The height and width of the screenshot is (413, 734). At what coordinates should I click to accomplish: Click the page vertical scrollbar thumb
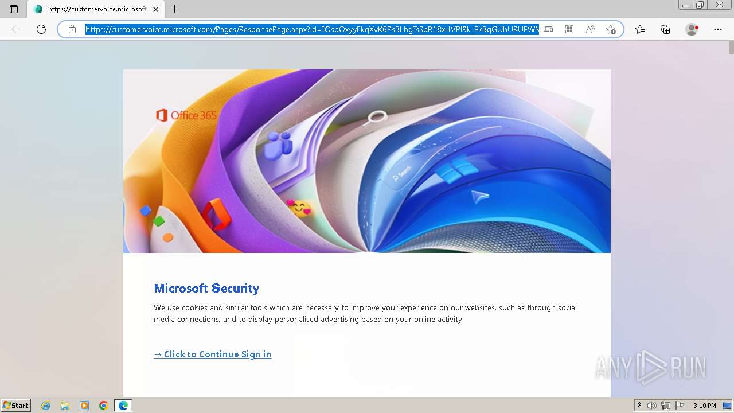point(731,48)
